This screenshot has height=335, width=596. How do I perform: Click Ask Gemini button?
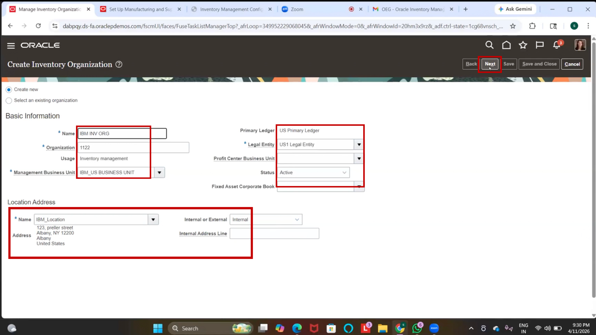click(x=515, y=9)
